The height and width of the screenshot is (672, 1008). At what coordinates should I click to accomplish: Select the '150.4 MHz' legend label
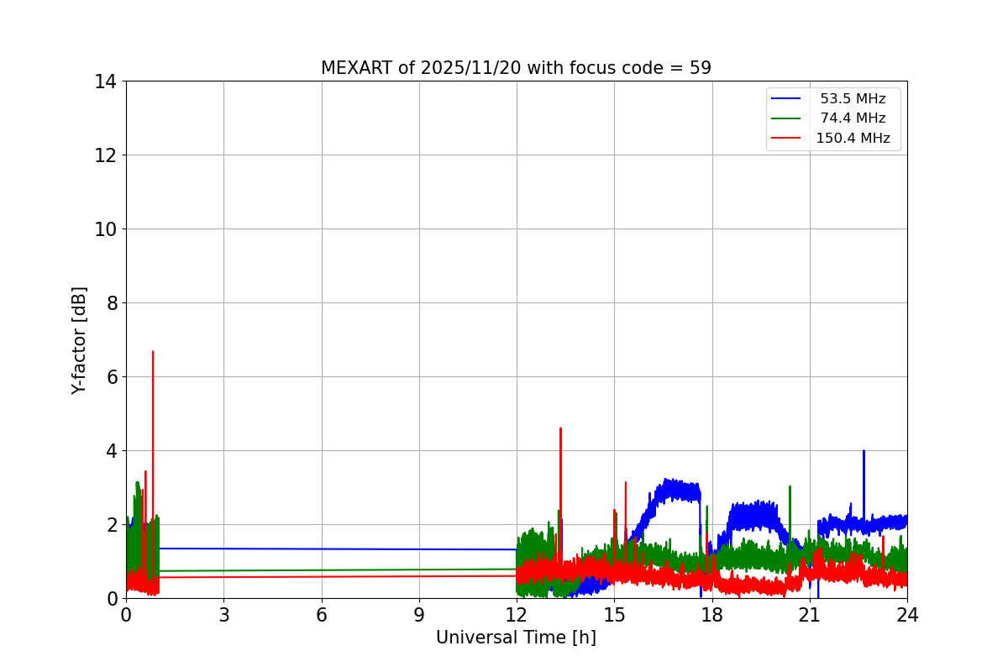(x=853, y=139)
